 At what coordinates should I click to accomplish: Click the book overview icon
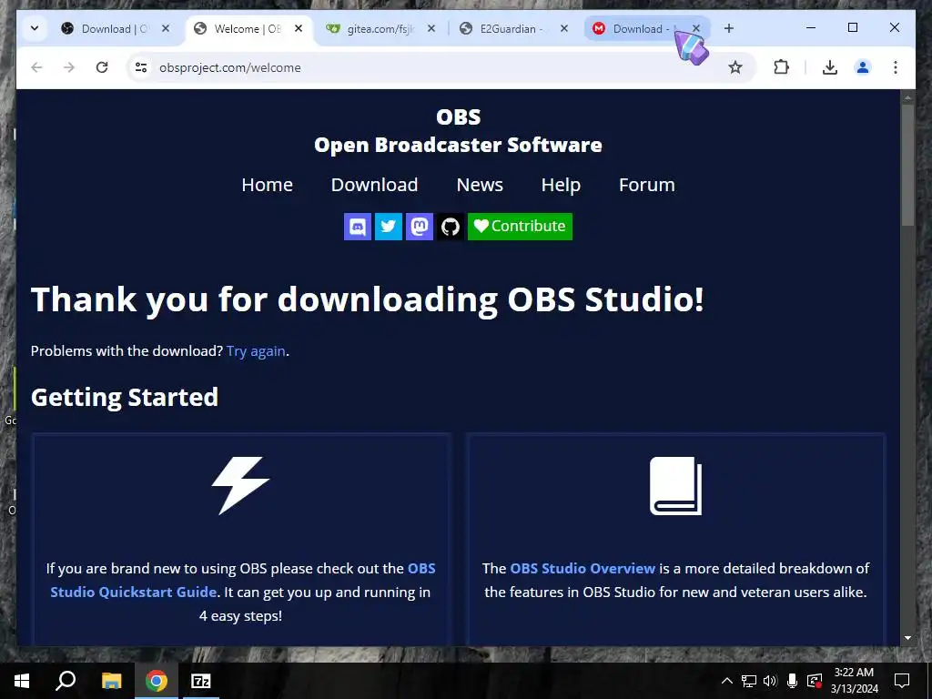(676, 486)
